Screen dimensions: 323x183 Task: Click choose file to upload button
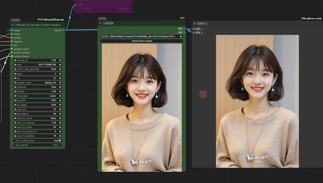click(142, 41)
